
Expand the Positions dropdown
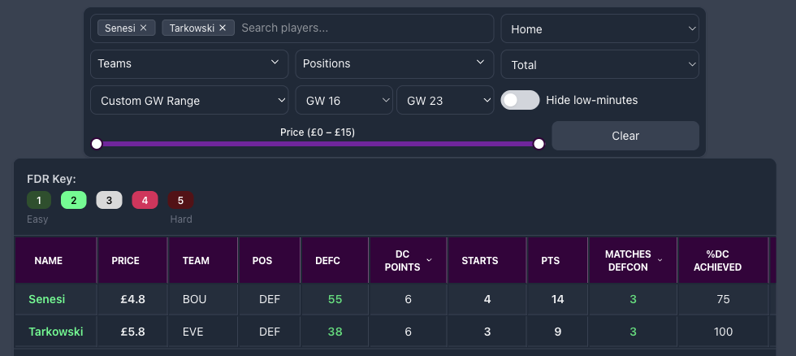(394, 63)
